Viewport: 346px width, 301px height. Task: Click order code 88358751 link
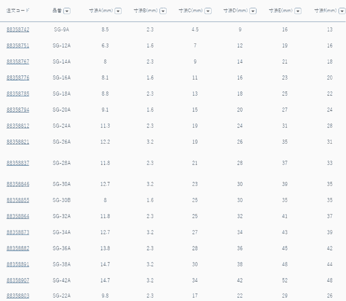pos(18,45)
